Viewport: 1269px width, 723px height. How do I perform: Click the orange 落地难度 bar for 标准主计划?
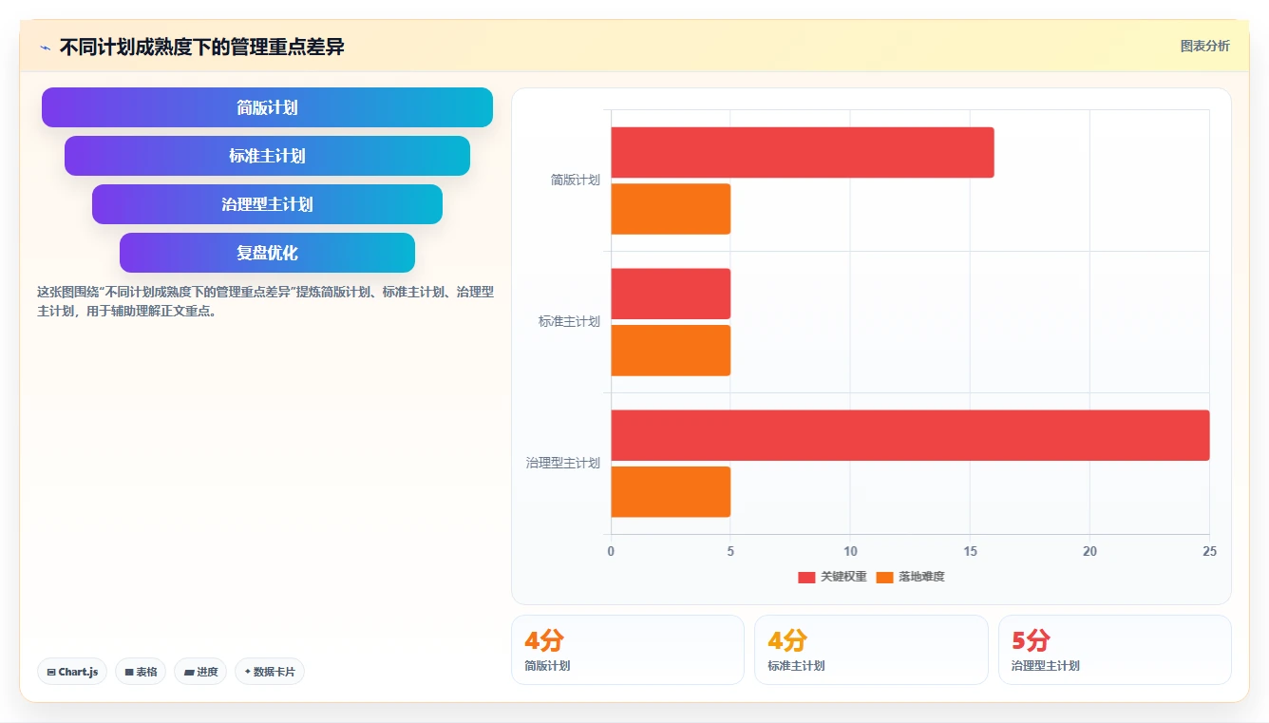(671, 351)
